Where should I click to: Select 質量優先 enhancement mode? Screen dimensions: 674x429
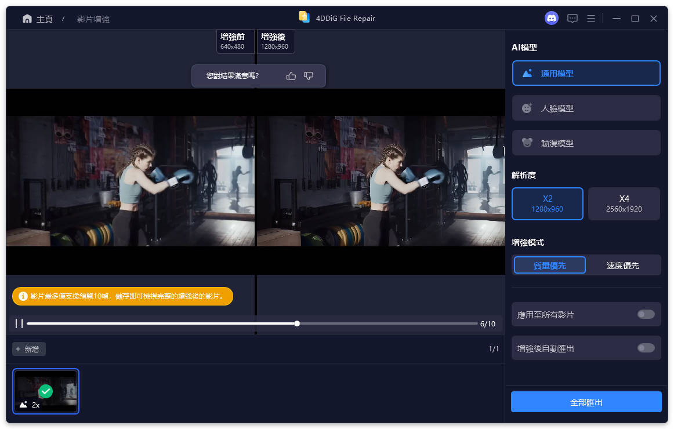(x=549, y=265)
